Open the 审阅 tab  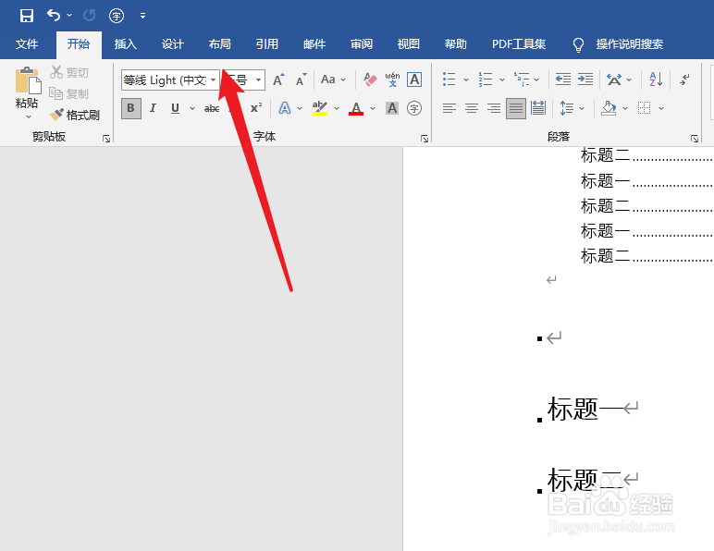pos(362,44)
